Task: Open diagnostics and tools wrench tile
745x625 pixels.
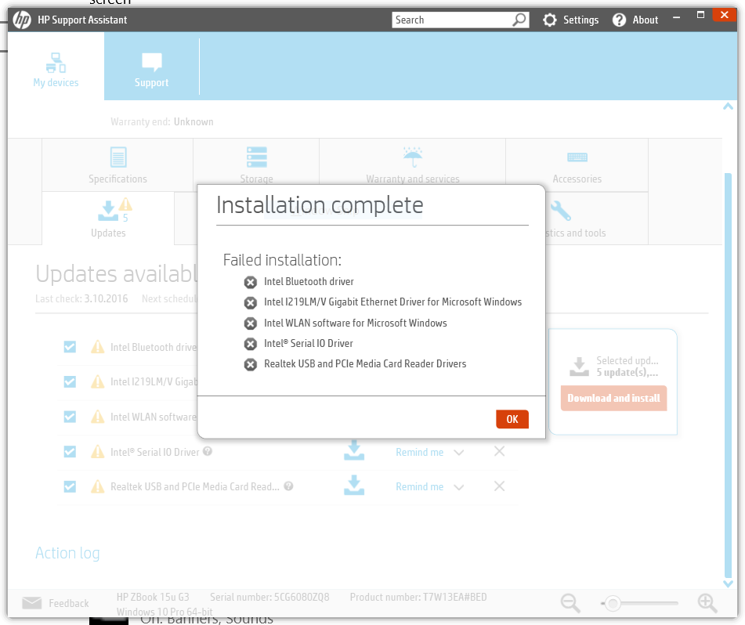Action: (561, 211)
